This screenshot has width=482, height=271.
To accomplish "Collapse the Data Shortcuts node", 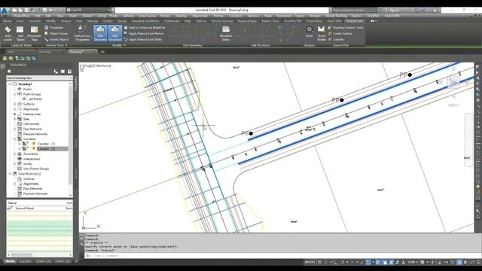I will coord(10,174).
